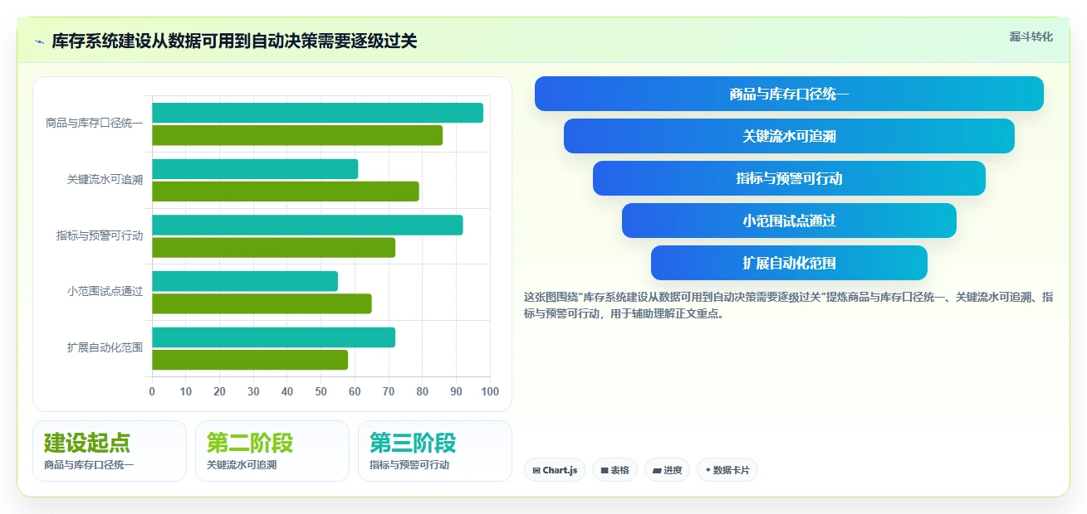The height and width of the screenshot is (514, 1087).
Task: Select the 小范围试点通过 funnel stage
Action: [x=789, y=221]
